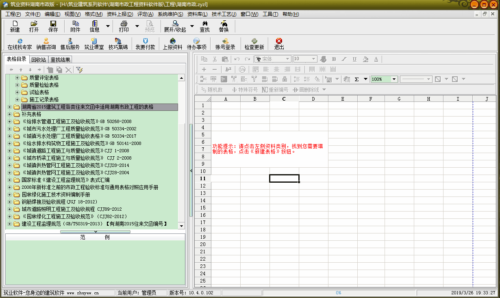The image size is (500, 298).
Task: Click the 重新编号 renumber button
Action: tap(275, 90)
